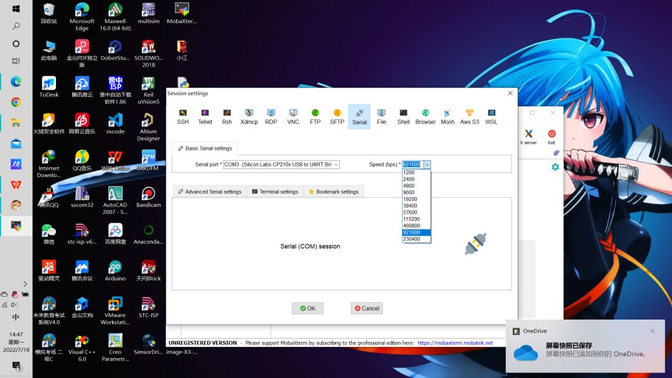Open Bandicam desktop shortcut
Screen dimensions: 672x378
click(x=148, y=197)
